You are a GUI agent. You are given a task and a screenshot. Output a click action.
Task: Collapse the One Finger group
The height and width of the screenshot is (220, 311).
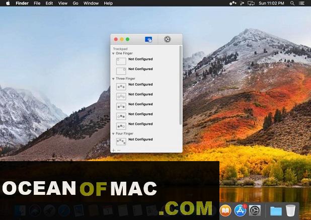(113, 53)
